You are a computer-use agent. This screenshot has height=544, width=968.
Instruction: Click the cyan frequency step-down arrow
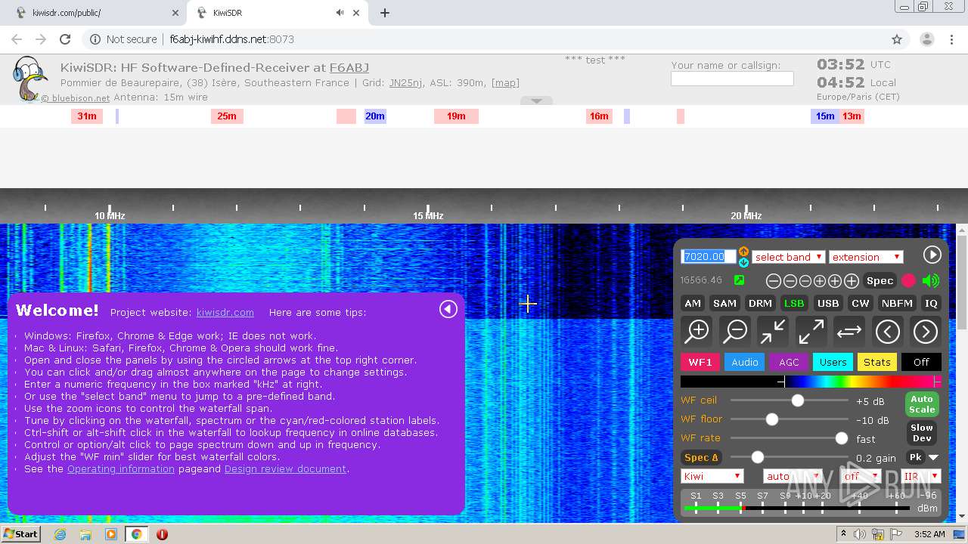(743, 262)
